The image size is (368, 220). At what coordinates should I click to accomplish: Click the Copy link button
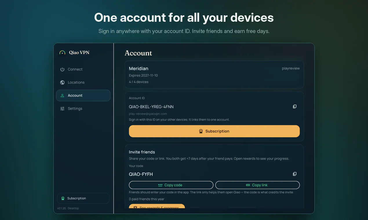click(258, 185)
